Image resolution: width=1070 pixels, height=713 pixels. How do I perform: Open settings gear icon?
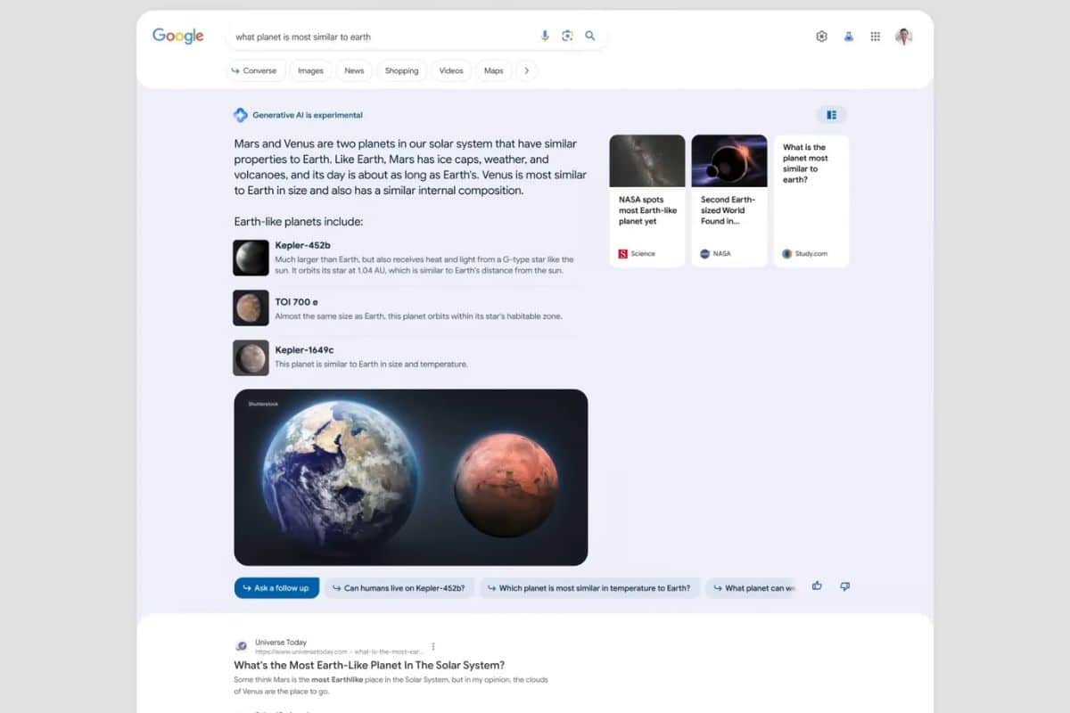822,37
